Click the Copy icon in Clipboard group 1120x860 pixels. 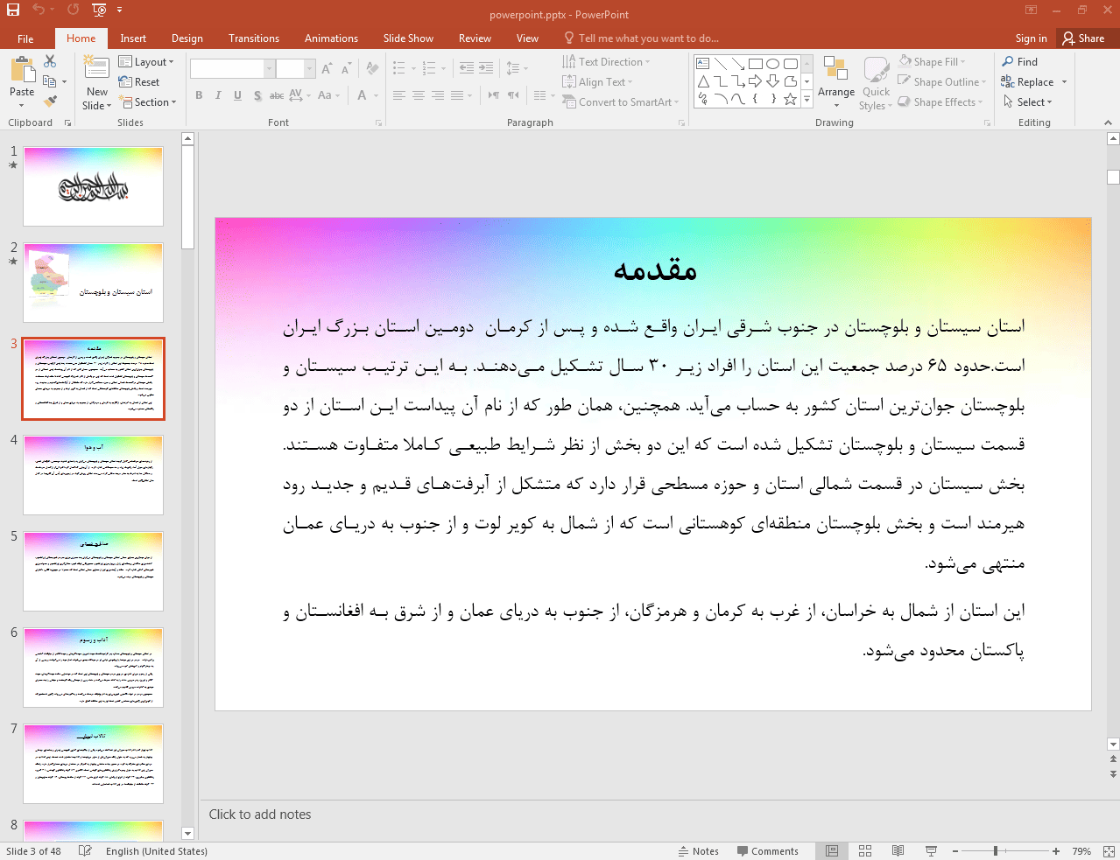(50, 81)
